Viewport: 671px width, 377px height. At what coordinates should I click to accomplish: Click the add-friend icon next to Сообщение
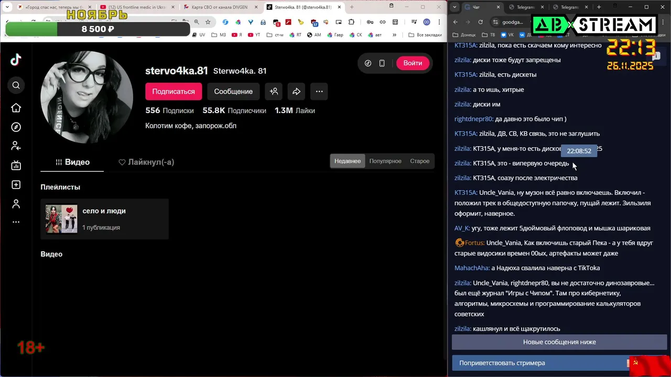pyautogui.click(x=274, y=91)
